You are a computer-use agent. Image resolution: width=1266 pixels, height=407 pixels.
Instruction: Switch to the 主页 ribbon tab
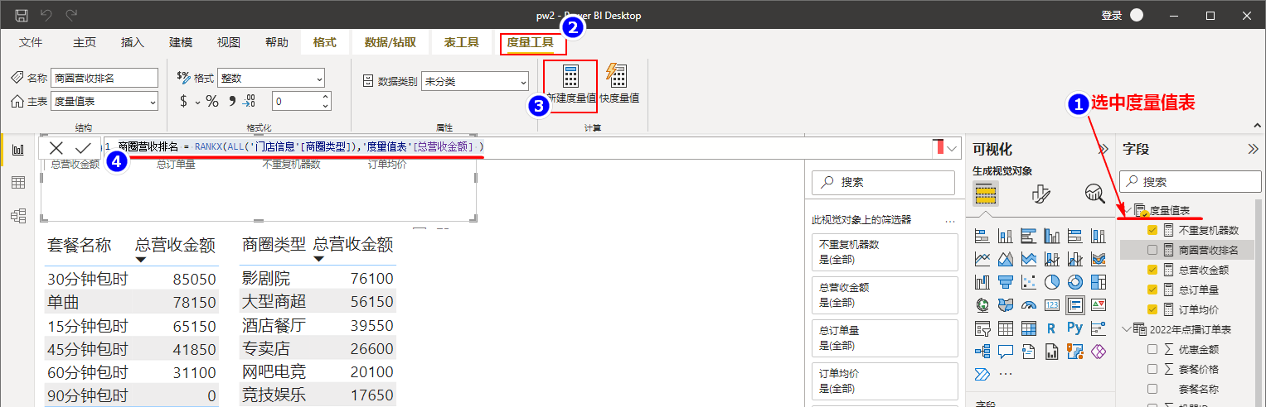[85, 42]
